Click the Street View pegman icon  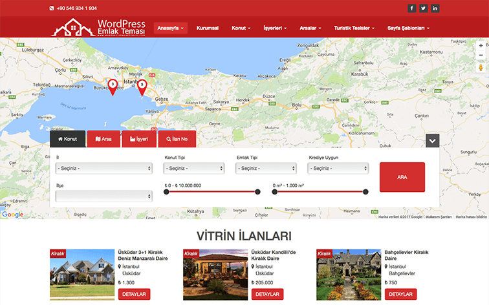(481, 67)
